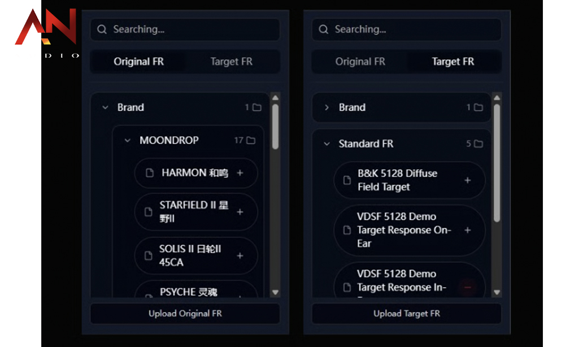
Task: Add HARMON 和鸣 with its plus icon
Action: [x=240, y=173]
